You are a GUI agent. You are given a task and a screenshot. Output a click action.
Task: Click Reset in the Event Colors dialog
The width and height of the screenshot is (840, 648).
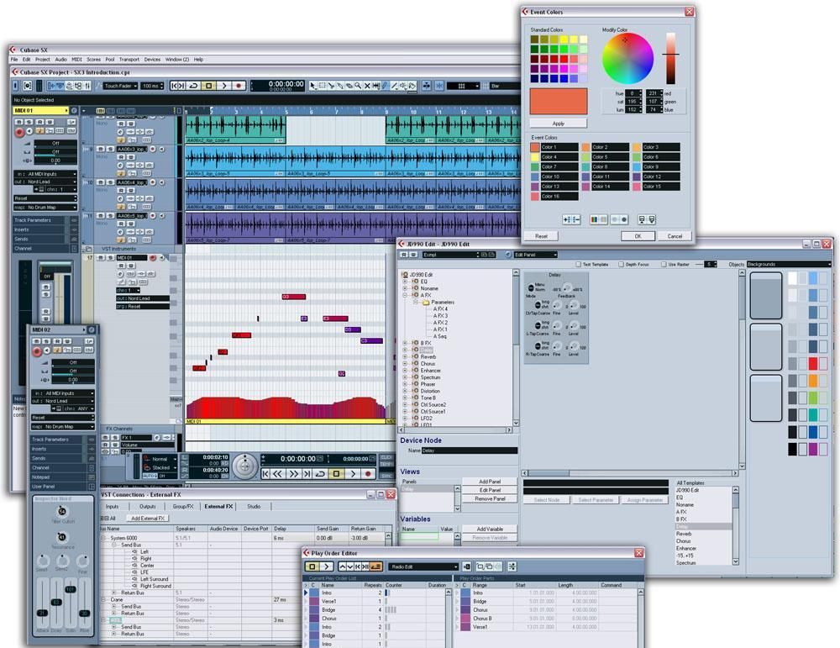pos(541,236)
